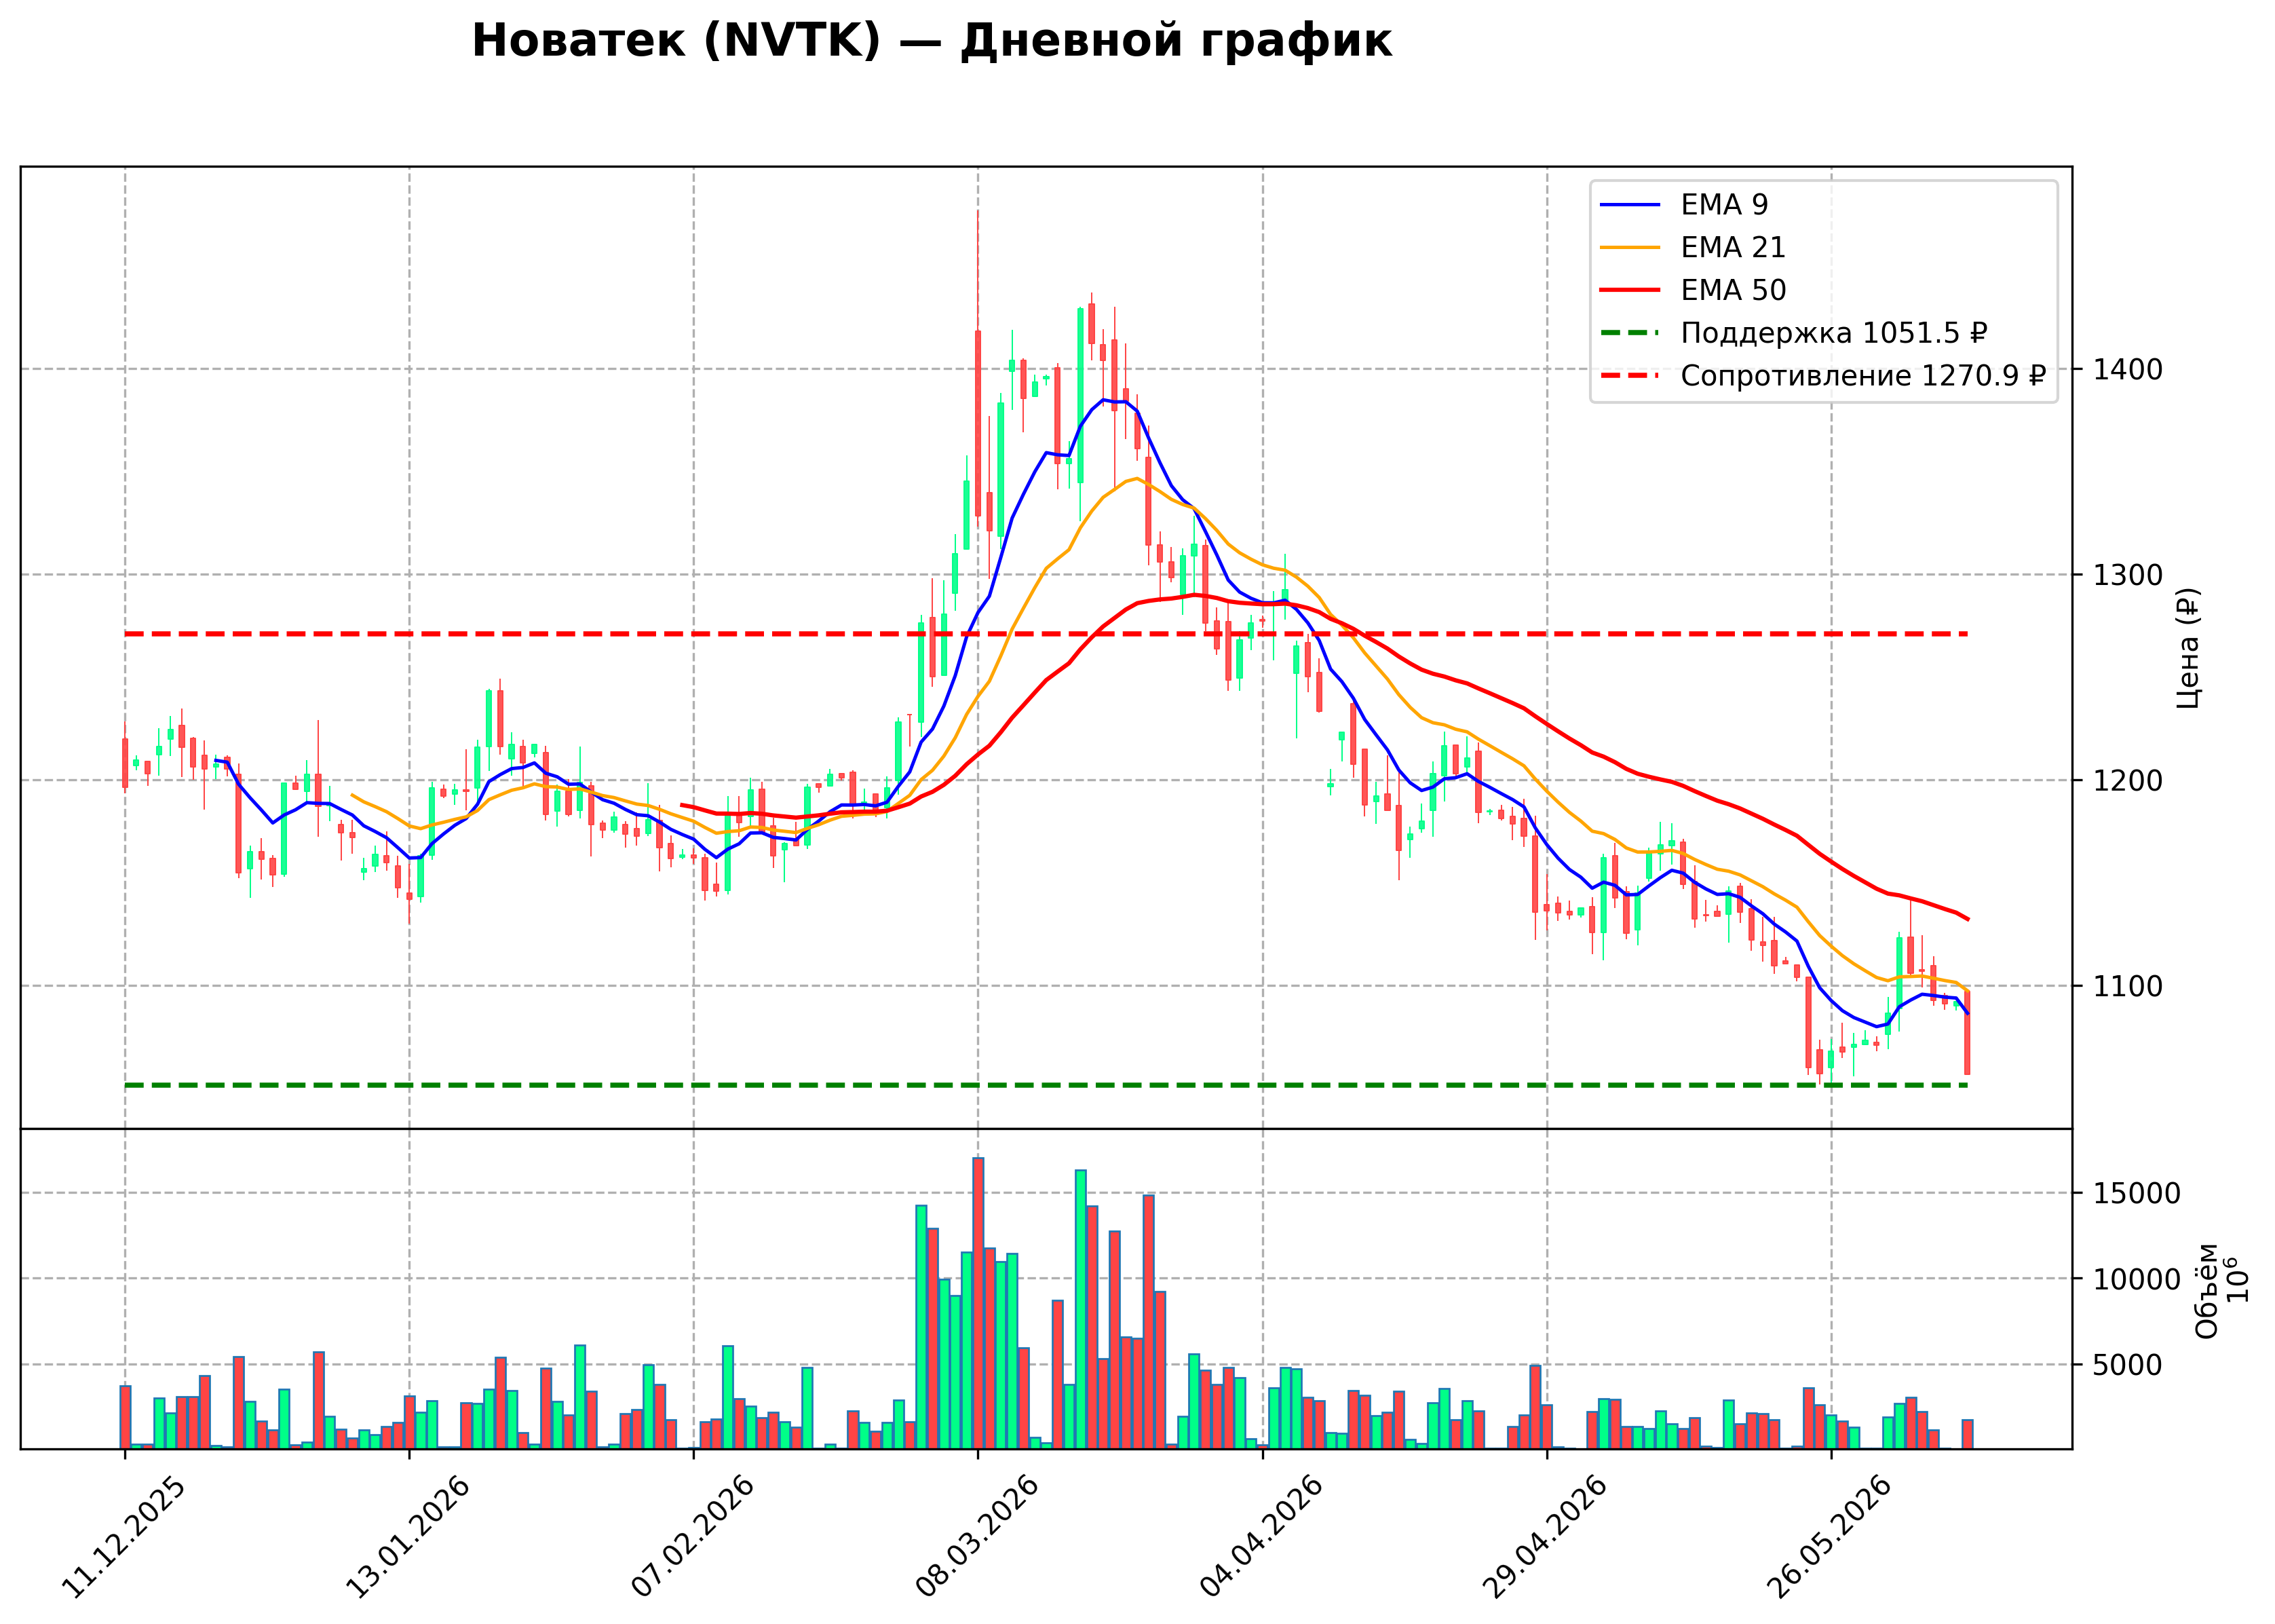Click the "Объём" axis title
This screenshot has width=2275, height=1624.
pyautogui.click(x=2207, y=1291)
